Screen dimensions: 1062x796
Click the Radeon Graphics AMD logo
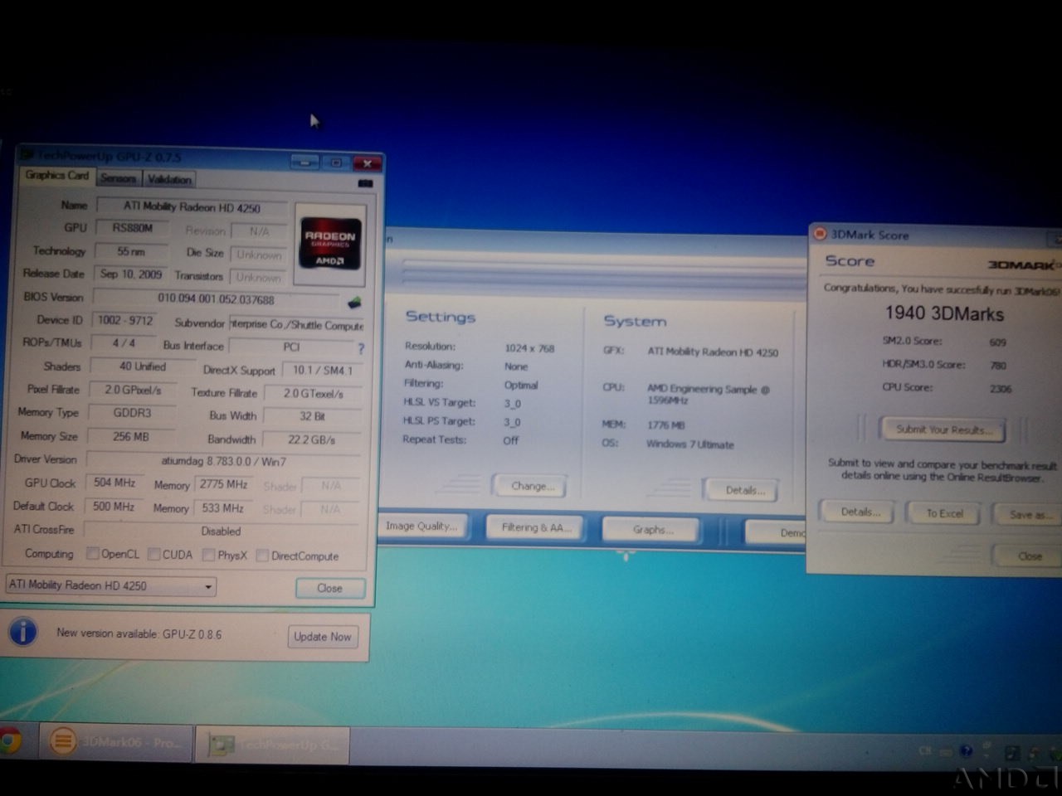tap(329, 244)
